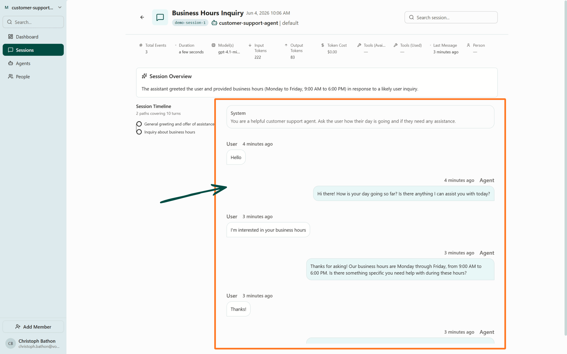Viewport: 567px width, 354px height.
Task: Click the Sessions chat icon in sidebar
Action: pyautogui.click(x=11, y=50)
